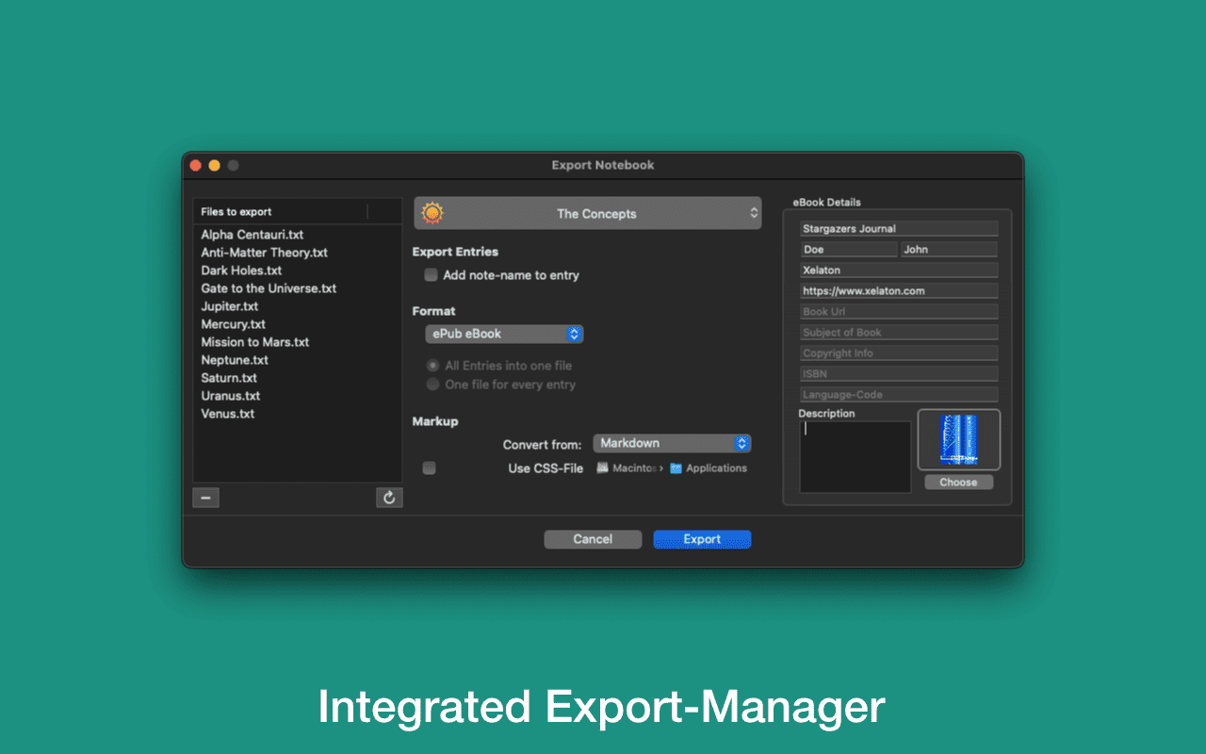This screenshot has width=1206, height=754.
Task: Select Alpha Centauri.txt in file list
Action: point(253,235)
